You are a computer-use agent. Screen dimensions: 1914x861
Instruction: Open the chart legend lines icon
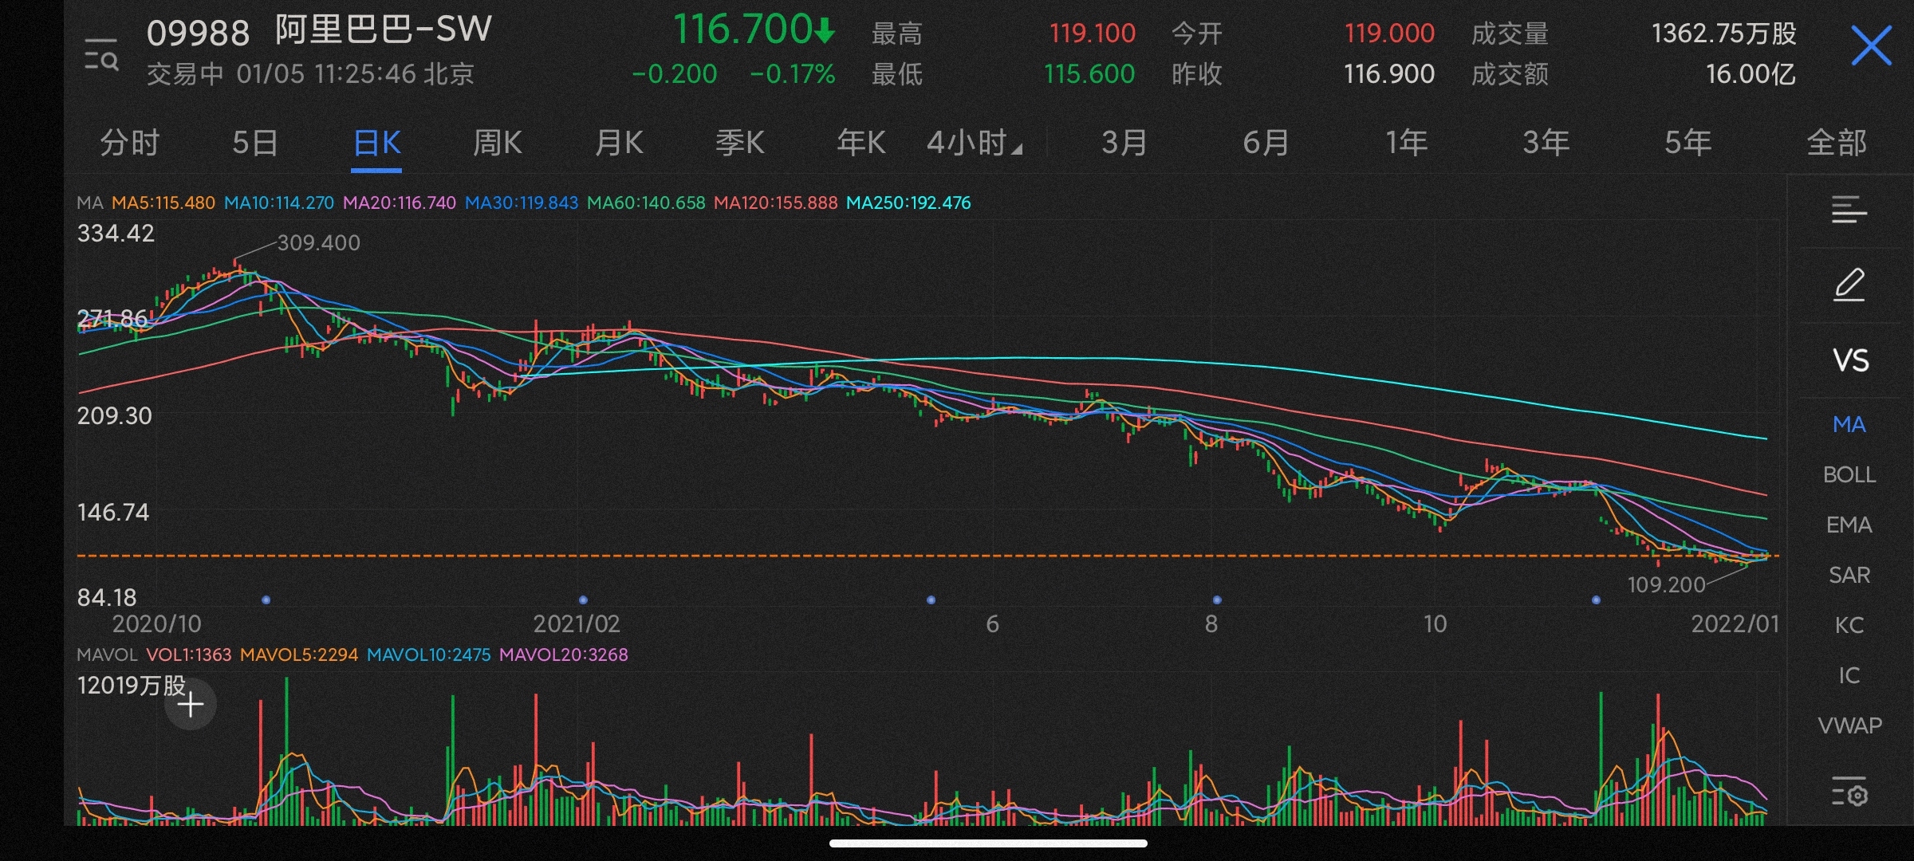1849,210
